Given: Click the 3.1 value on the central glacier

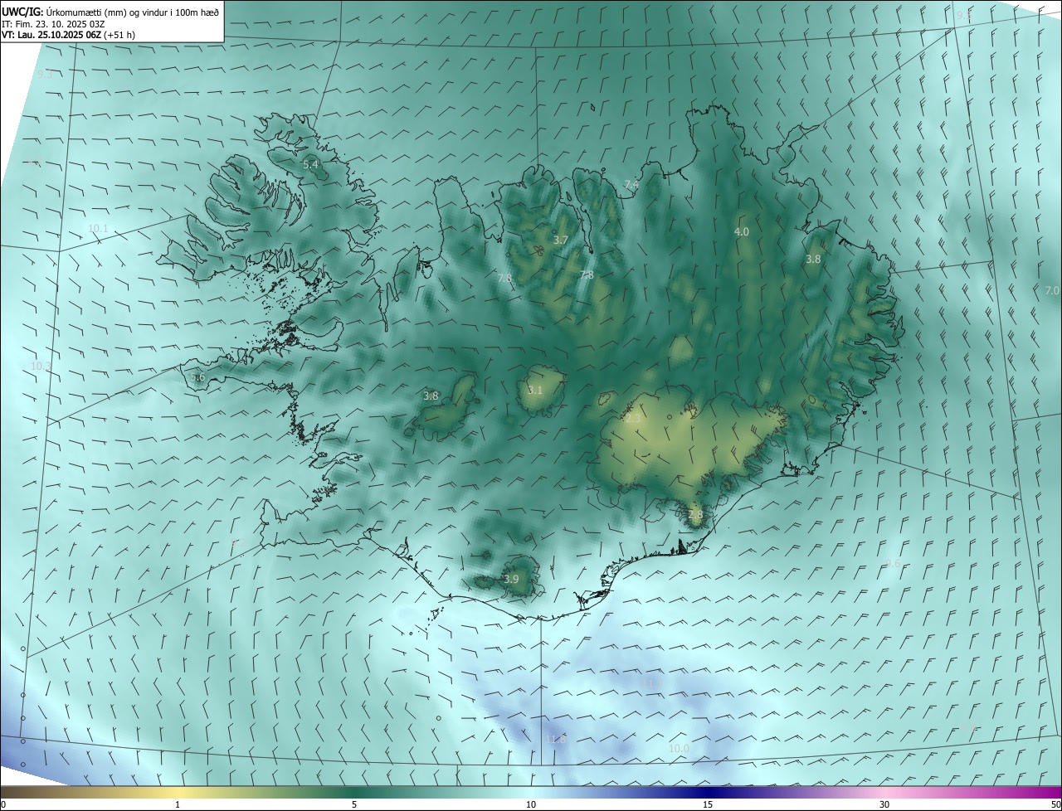Looking at the screenshot, I should (x=535, y=391).
